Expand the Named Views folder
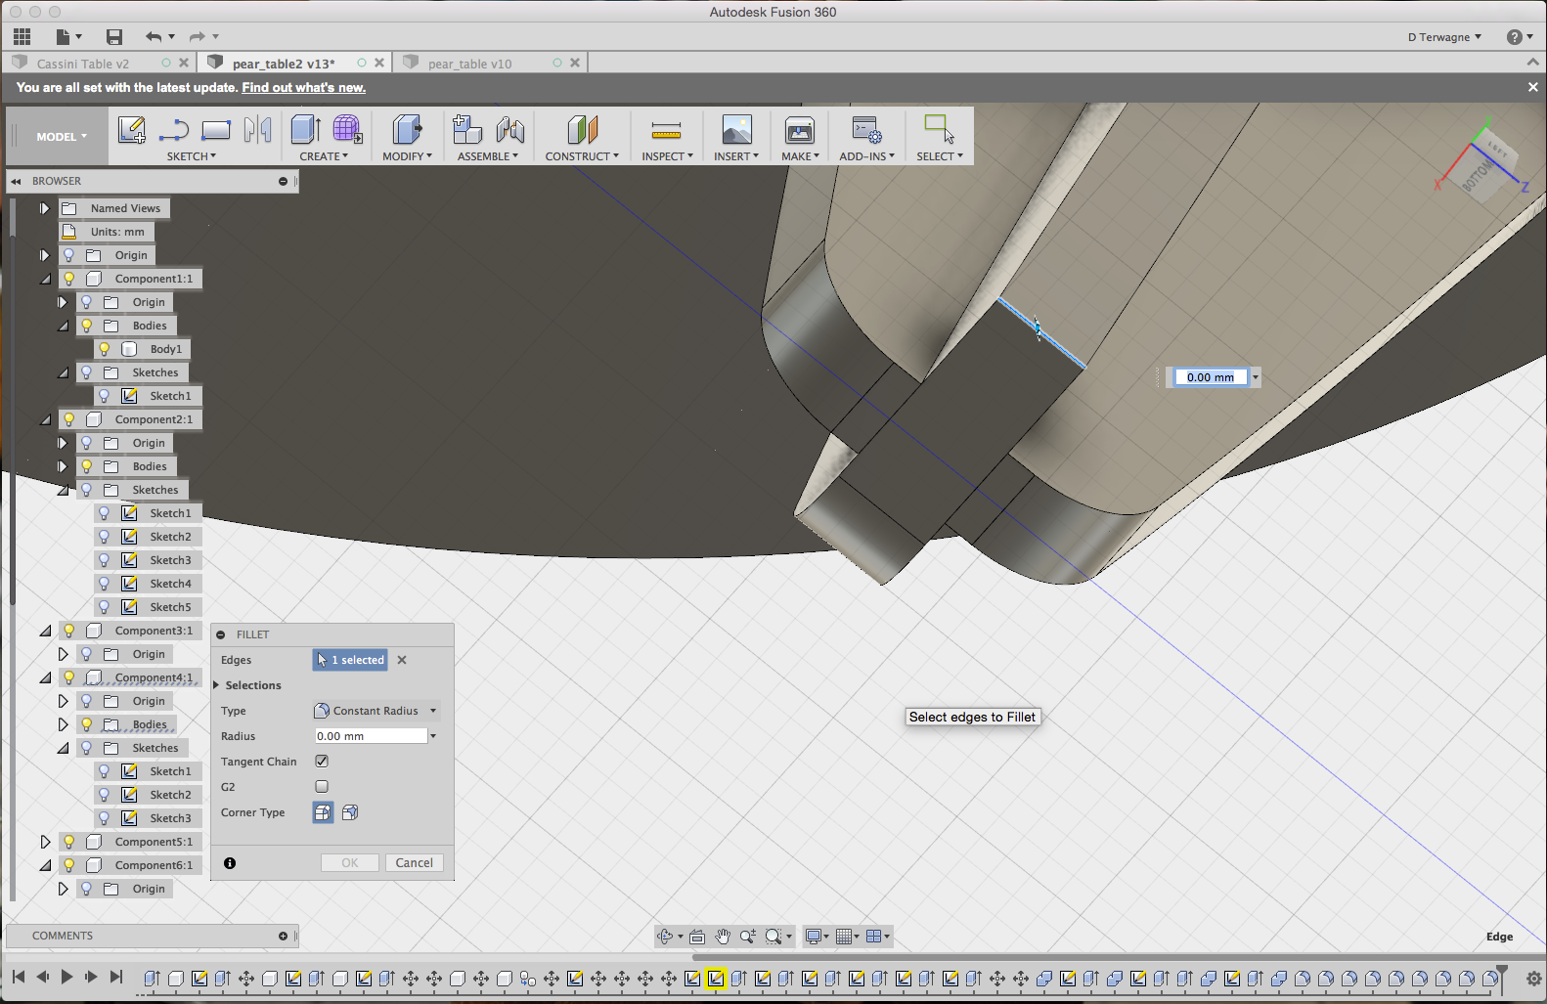 click(44, 208)
